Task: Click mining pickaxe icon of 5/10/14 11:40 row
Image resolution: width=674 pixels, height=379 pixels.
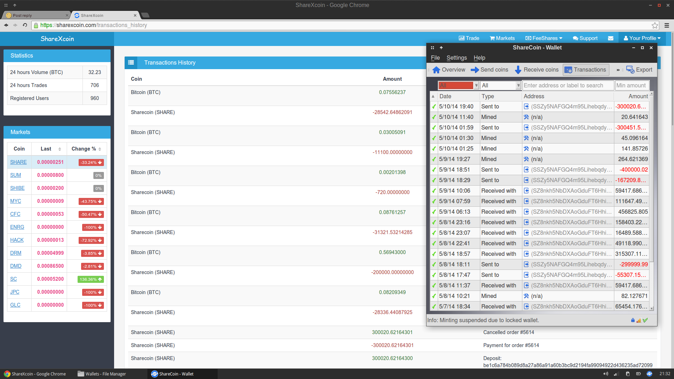Action: [x=526, y=117]
